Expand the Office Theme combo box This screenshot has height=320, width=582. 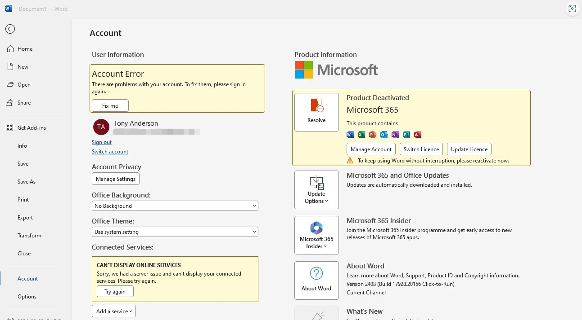[x=175, y=232]
